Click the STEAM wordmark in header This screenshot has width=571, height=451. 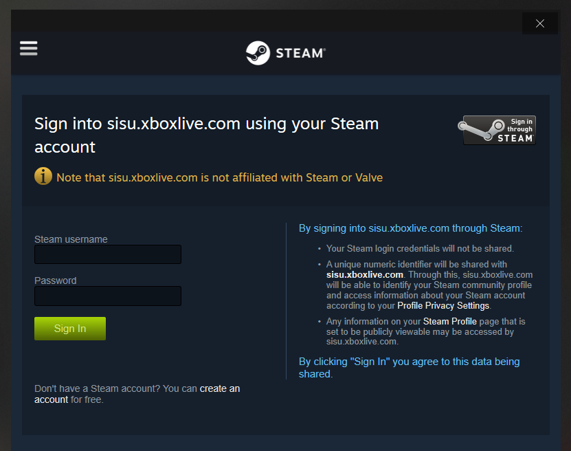click(300, 53)
